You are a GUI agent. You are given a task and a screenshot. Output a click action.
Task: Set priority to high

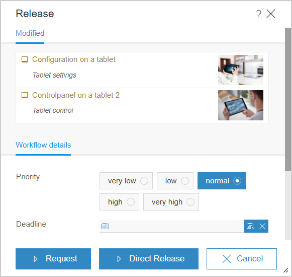[120, 202]
